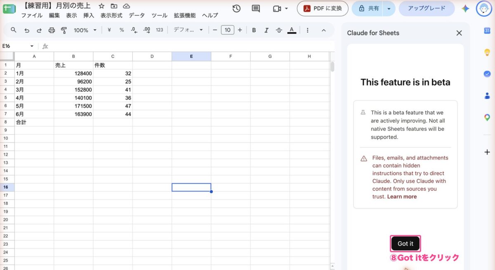
Task: Open Google Contacts in the side panel
Action: pyautogui.click(x=487, y=95)
